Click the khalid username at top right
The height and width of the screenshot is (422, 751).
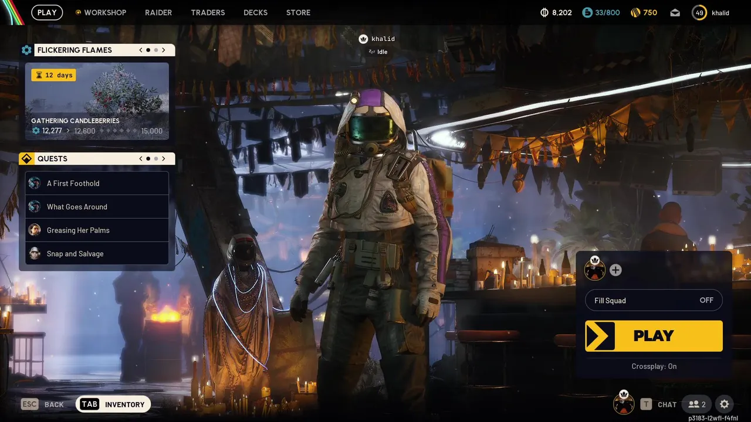point(720,12)
